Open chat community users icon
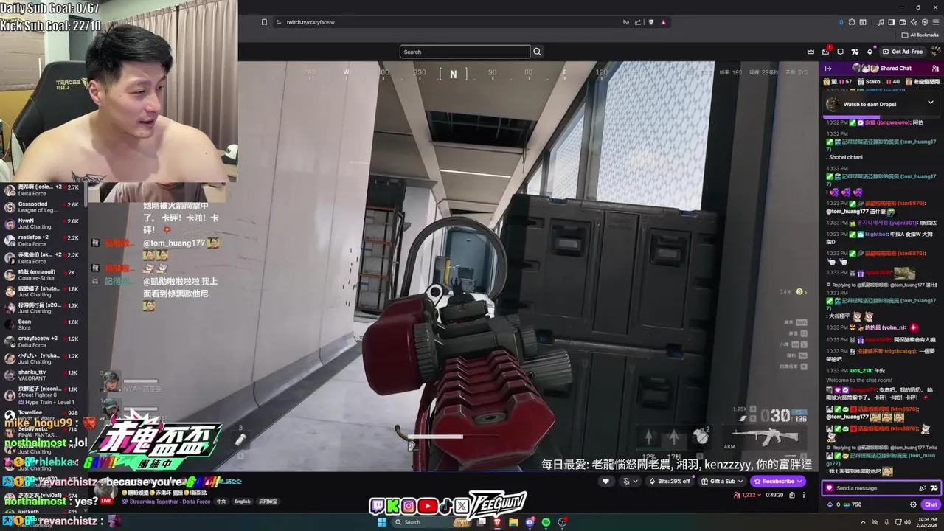The height and width of the screenshot is (531, 944). pos(935,69)
